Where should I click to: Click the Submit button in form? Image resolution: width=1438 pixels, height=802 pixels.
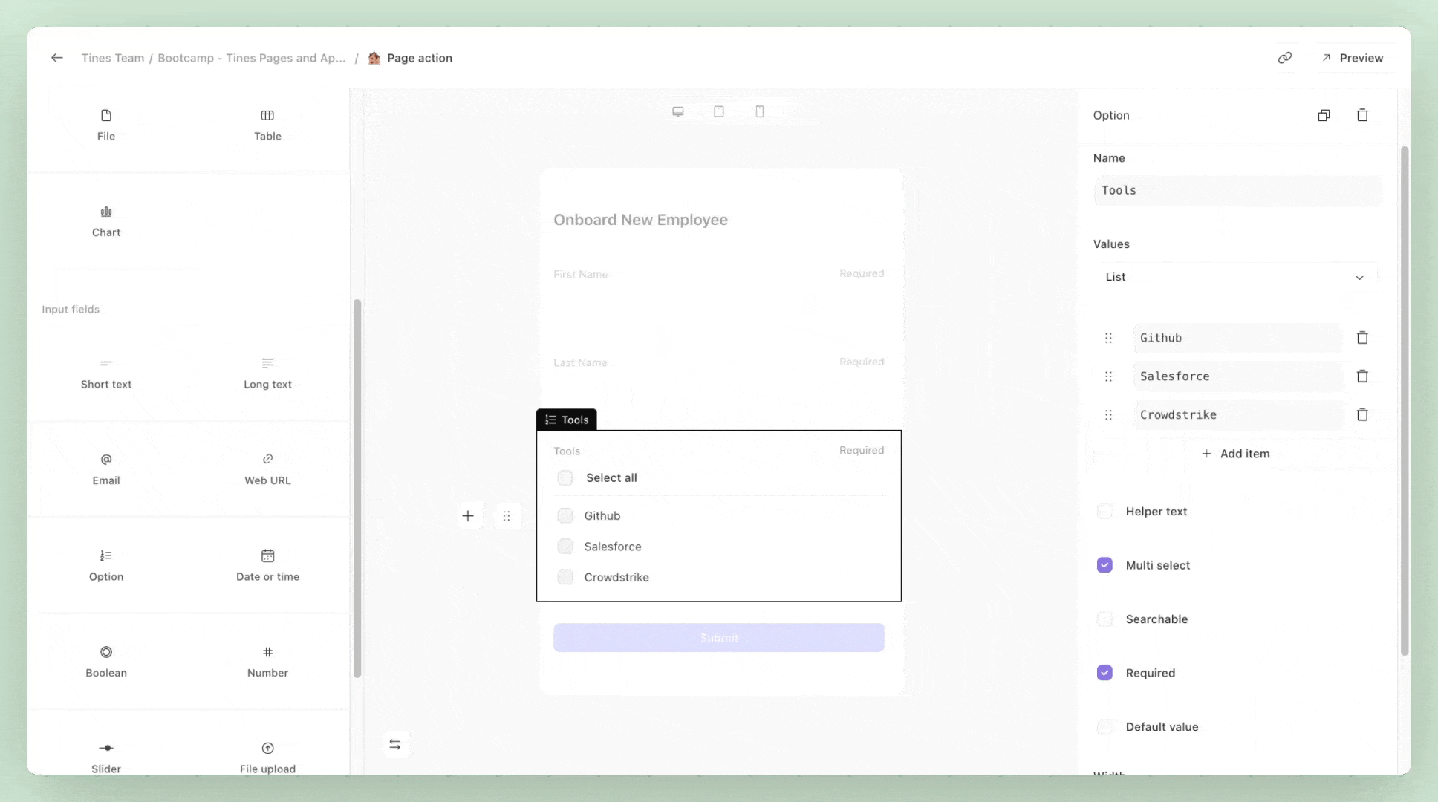(x=719, y=638)
